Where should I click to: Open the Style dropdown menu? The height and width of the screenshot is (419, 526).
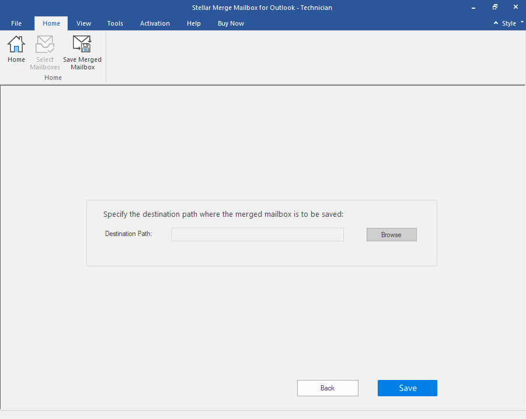[513, 23]
